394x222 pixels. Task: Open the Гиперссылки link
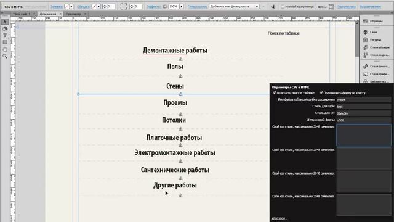pos(197,7)
